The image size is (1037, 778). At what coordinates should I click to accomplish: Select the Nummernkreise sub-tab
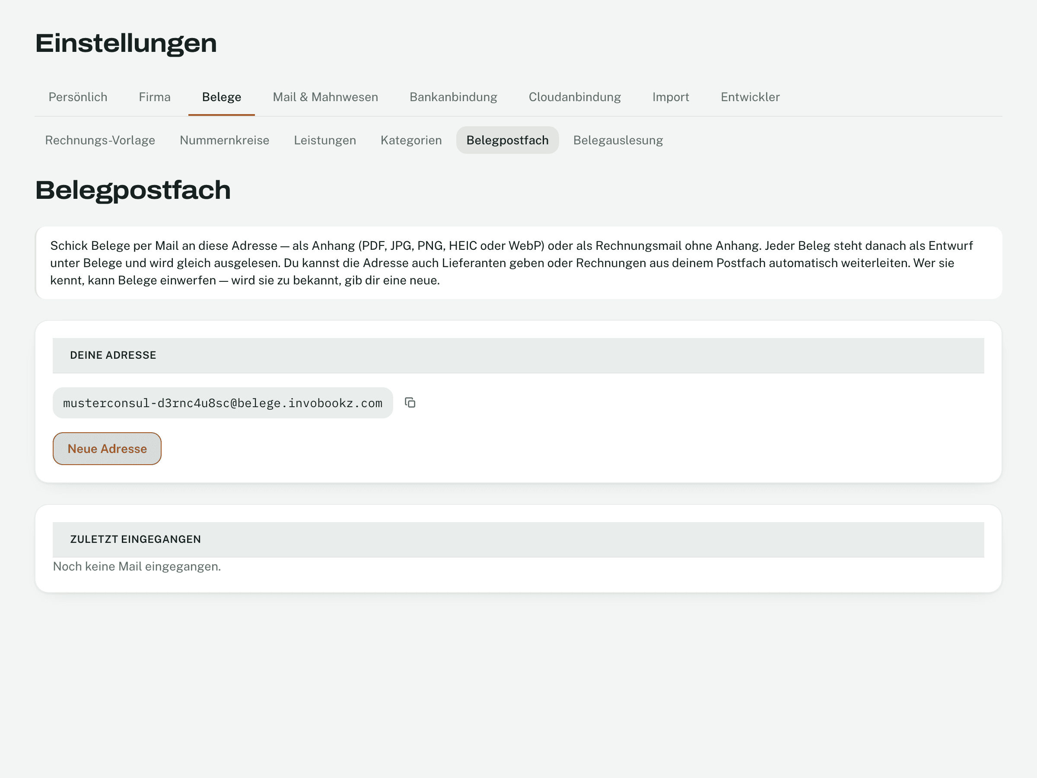(x=225, y=140)
